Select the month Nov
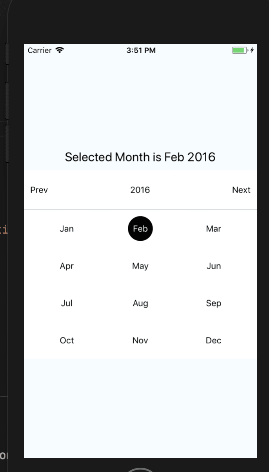269x472 pixels. pos(140,340)
